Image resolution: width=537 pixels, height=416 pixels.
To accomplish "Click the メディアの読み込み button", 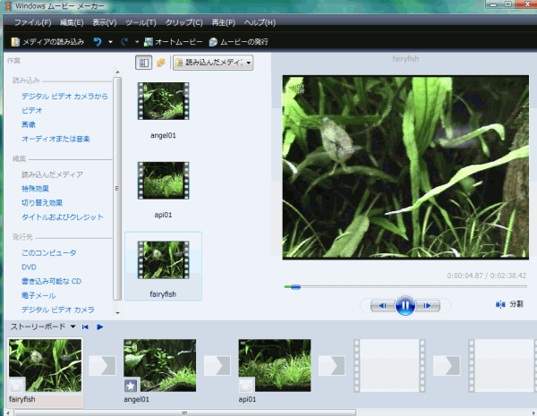I will (48, 42).
